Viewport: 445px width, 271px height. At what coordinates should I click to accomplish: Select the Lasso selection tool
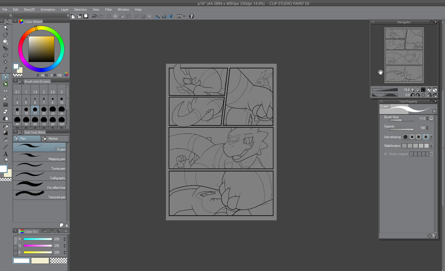[x=5, y=55]
